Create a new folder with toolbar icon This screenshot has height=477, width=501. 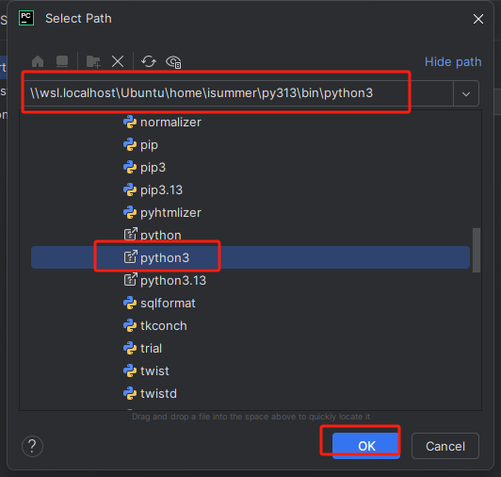coord(93,61)
